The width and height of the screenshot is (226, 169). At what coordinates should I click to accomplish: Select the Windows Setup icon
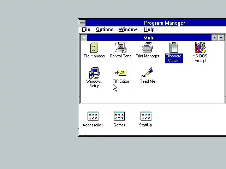94,73
